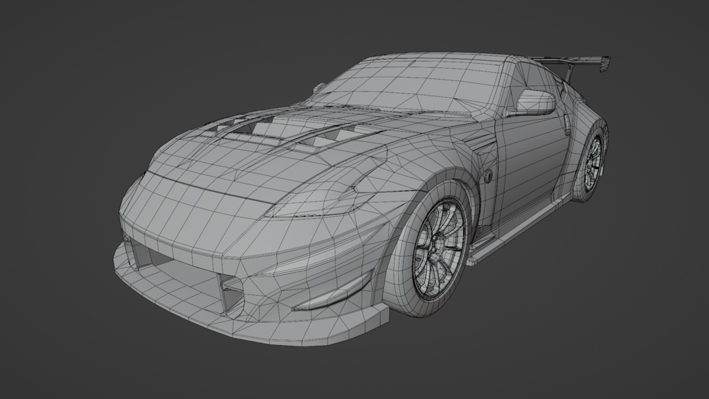Select the rear wheel of the car

click(x=592, y=162)
